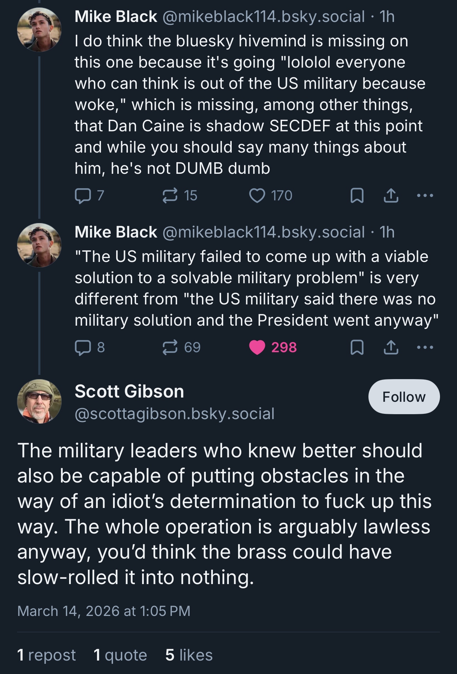This screenshot has width=457, height=674.
Task: Share the first Mike Black post
Action: click(x=391, y=196)
